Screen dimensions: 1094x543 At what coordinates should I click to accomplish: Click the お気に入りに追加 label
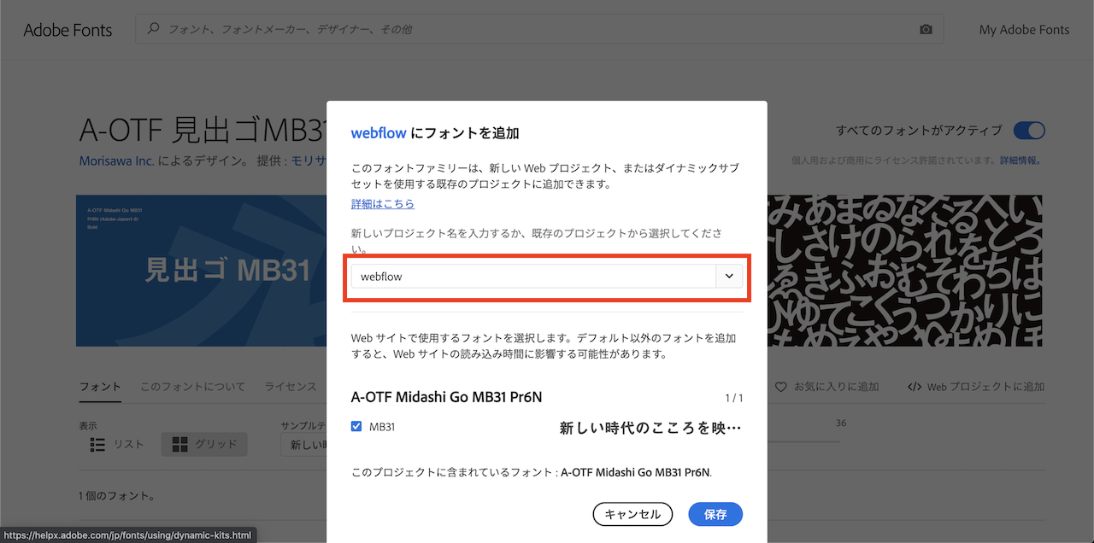tap(836, 387)
